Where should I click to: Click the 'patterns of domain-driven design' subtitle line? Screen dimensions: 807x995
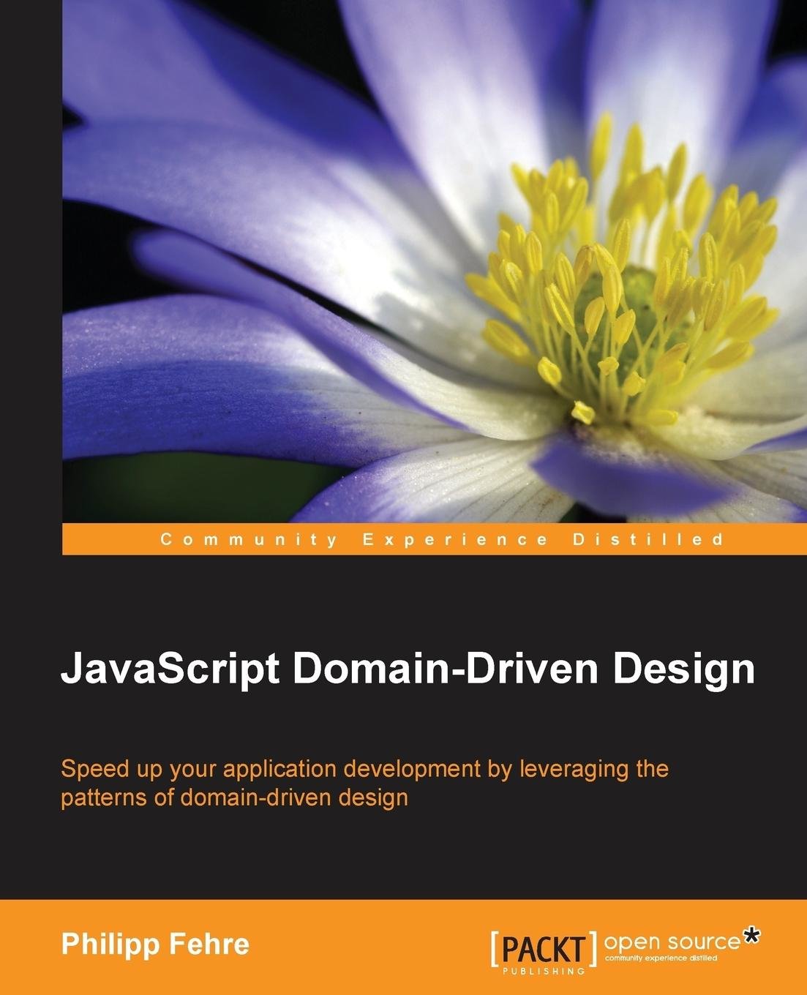234,797
